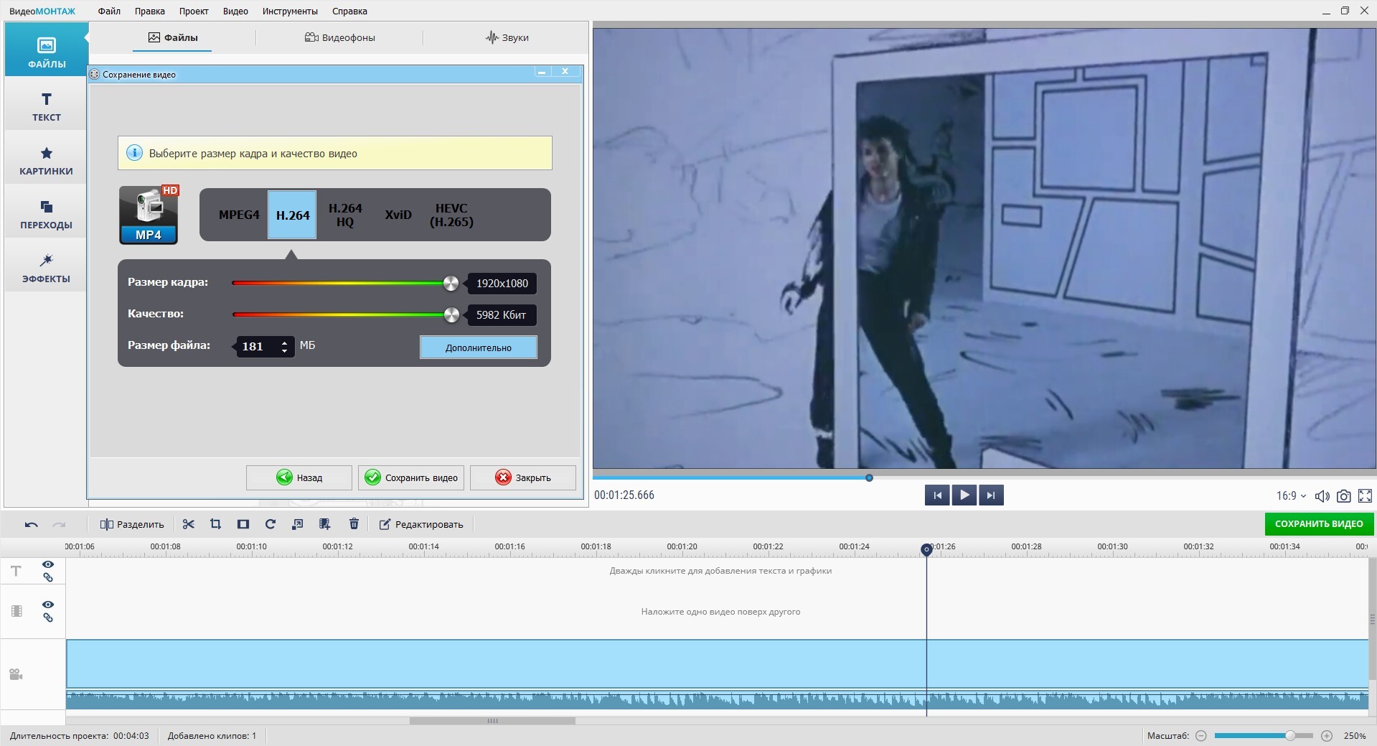
Task: Click the Разделить split button
Action: click(132, 524)
